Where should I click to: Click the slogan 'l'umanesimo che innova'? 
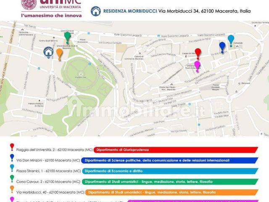coord(51,16)
